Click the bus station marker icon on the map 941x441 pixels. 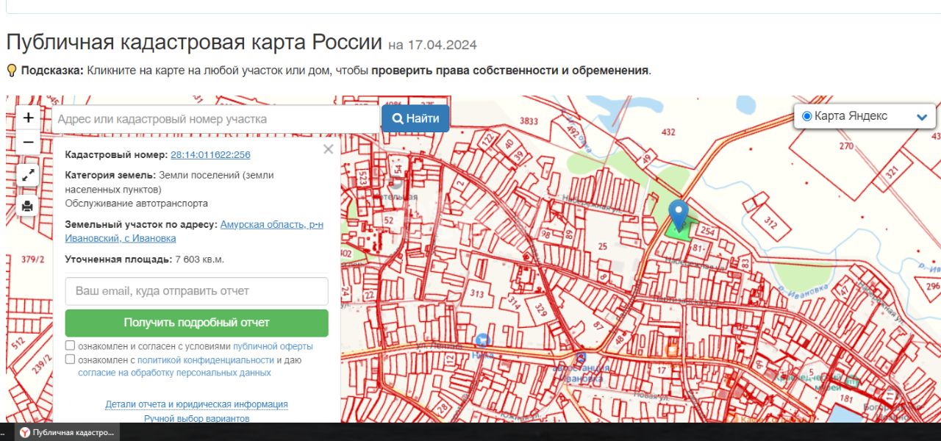click(x=582, y=358)
